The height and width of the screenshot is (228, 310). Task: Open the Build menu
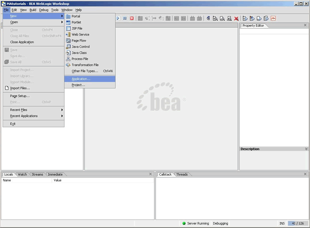(x=33, y=10)
